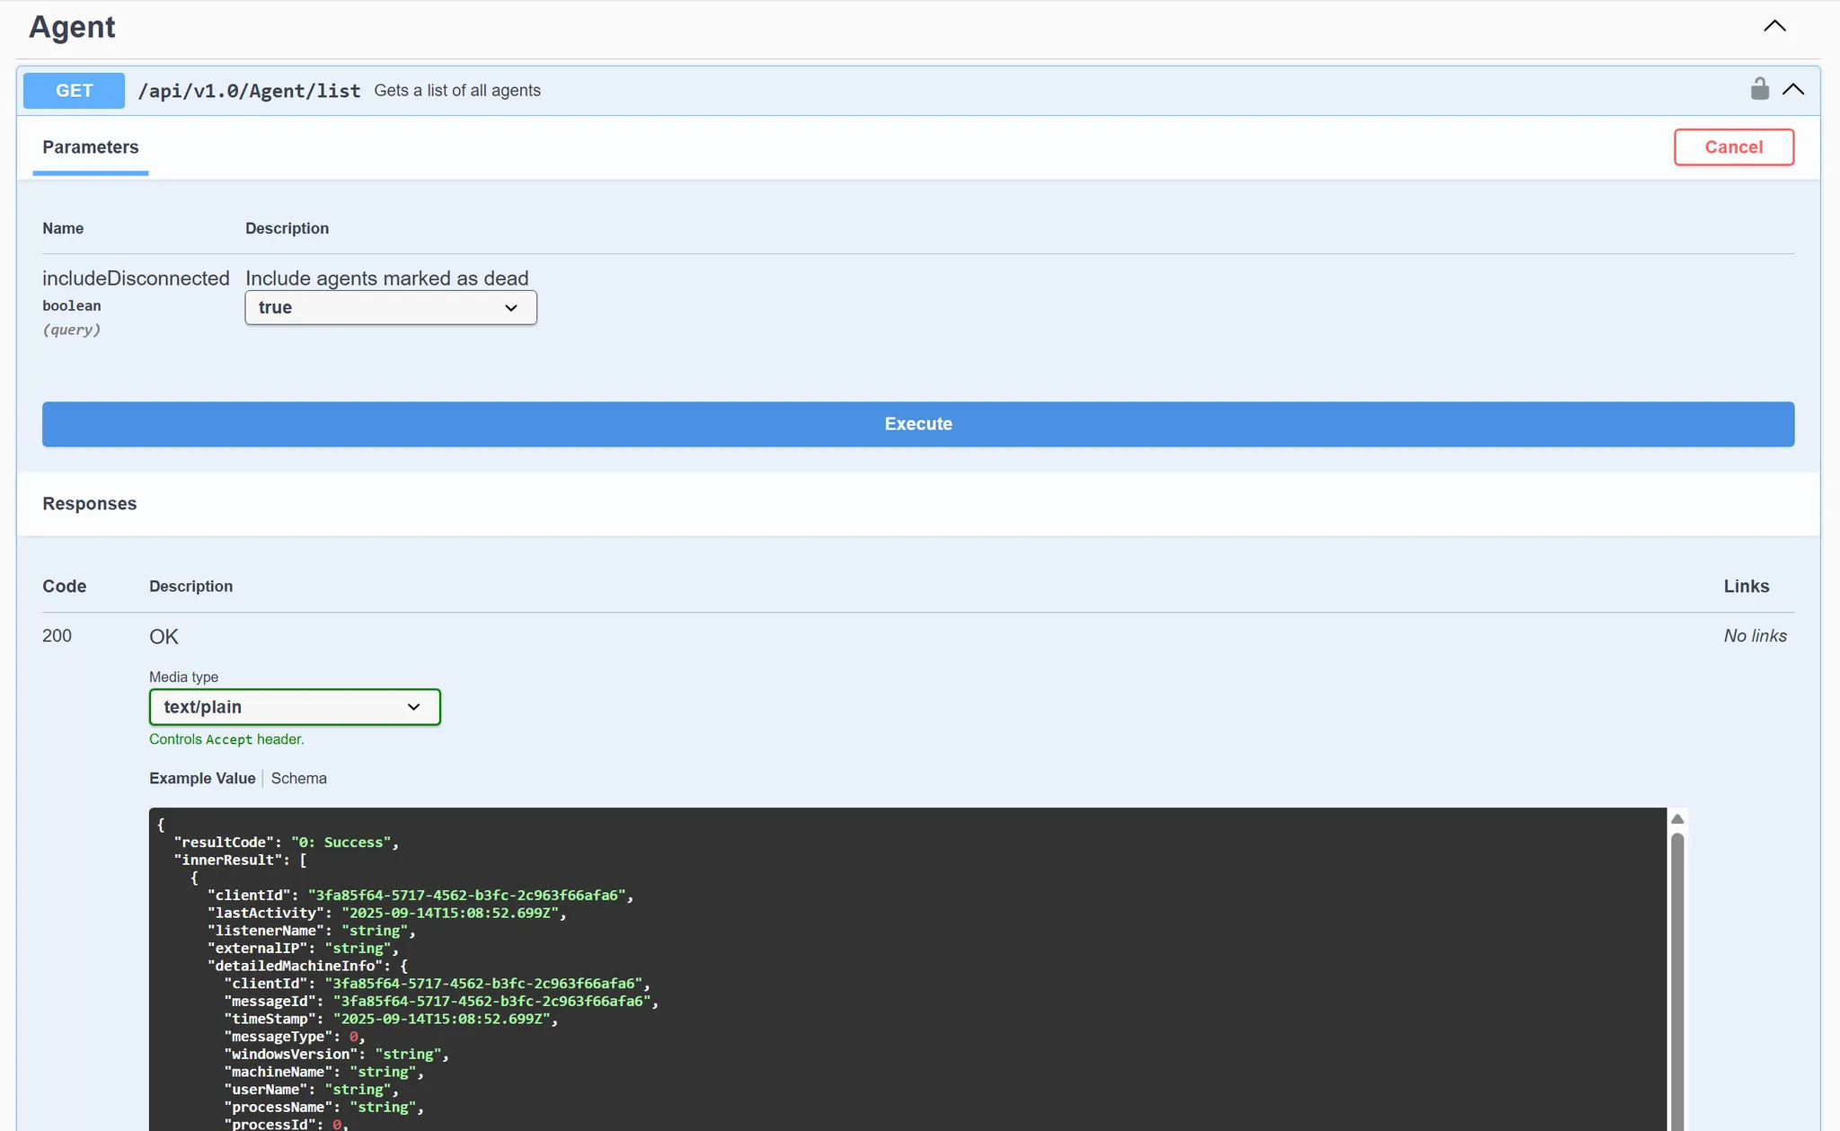The image size is (1840, 1131).
Task: Collapse the Agent section chevron
Action: coord(1774,26)
